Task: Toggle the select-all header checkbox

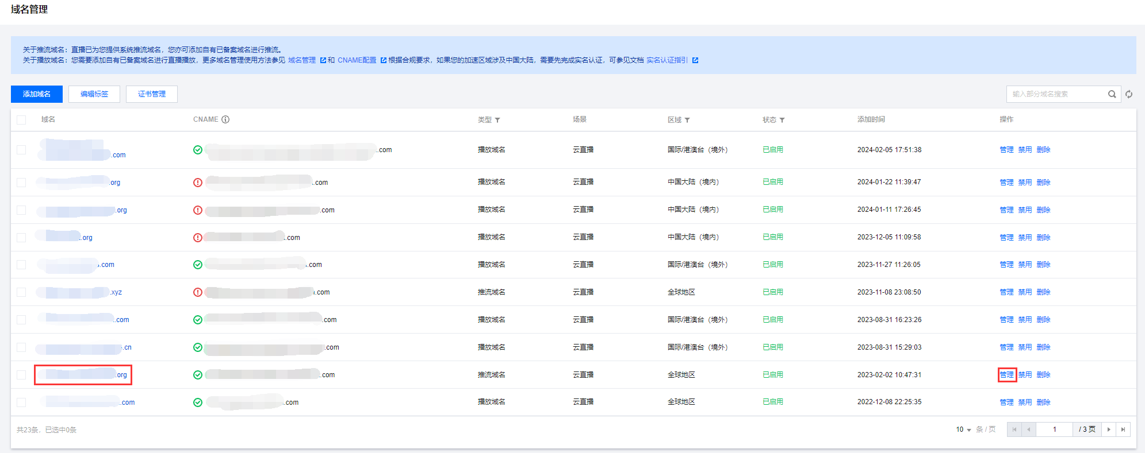Action: 21,120
